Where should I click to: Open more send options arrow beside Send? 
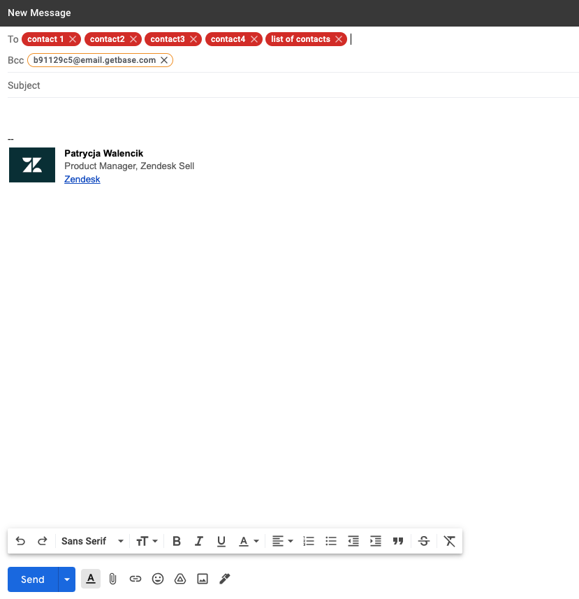pos(67,579)
